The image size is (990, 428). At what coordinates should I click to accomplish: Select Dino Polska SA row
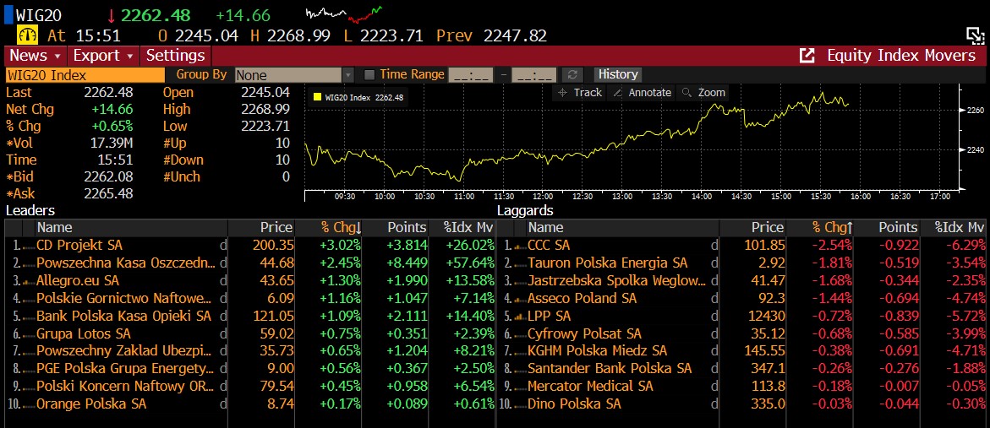pyautogui.click(x=742, y=404)
